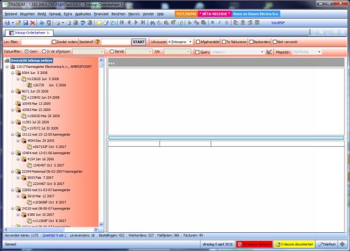Image resolution: width=350 pixels, height=251 pixels.
Task: Click inside the Lev. filter input field
Action: coord(36,42)
